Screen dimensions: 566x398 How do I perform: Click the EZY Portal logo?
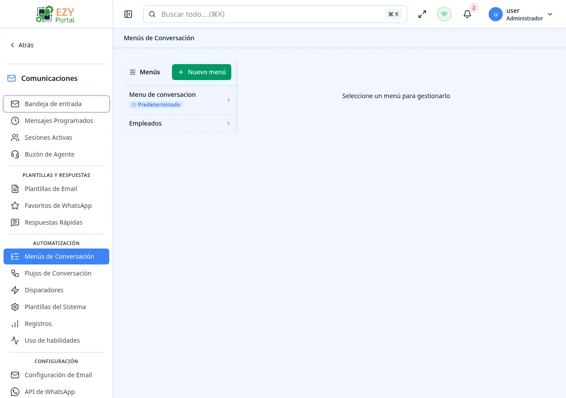pyautogui.click(x=56, y=14)
